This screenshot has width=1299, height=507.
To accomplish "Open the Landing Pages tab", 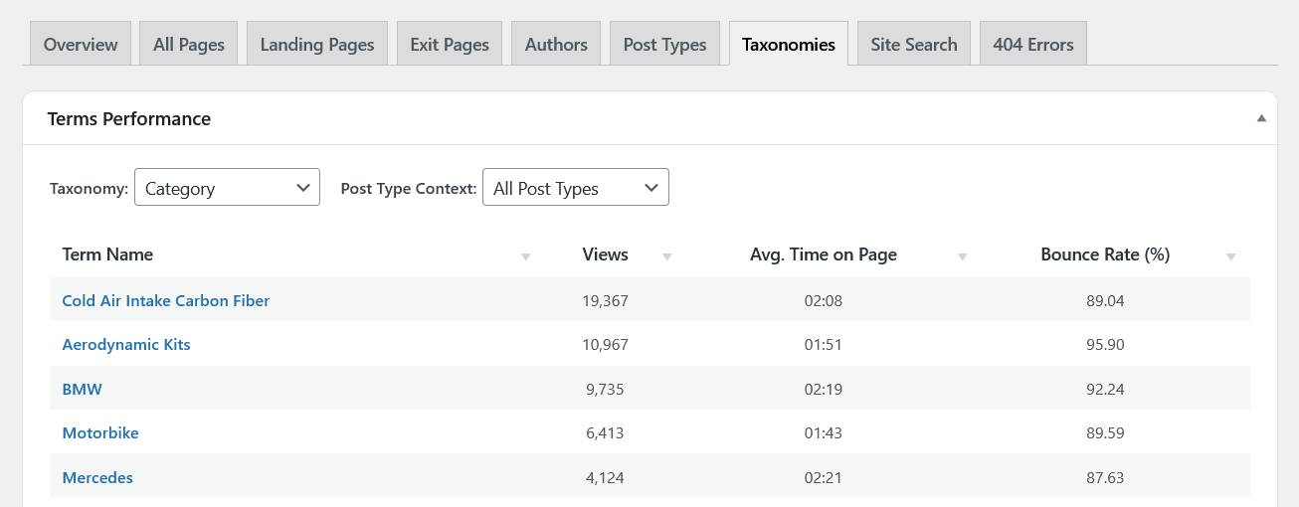I will 317,44.
